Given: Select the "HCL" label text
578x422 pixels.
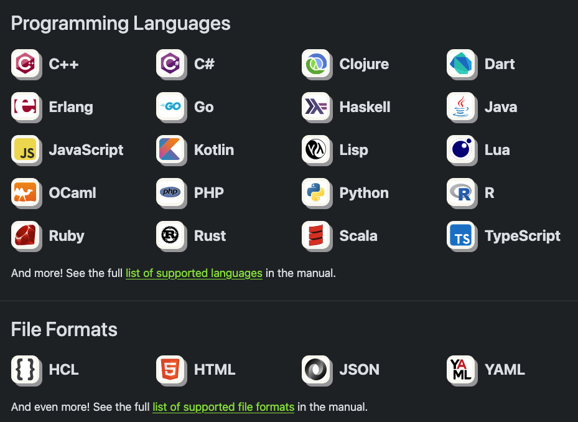Looking at the screenshot, I should click(x=63, y=370).
